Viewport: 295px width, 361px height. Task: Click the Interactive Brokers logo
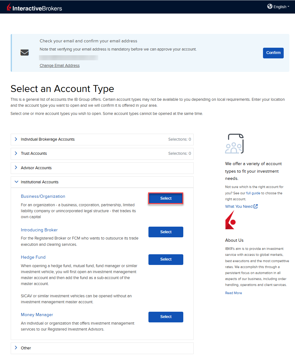point(35,7)
